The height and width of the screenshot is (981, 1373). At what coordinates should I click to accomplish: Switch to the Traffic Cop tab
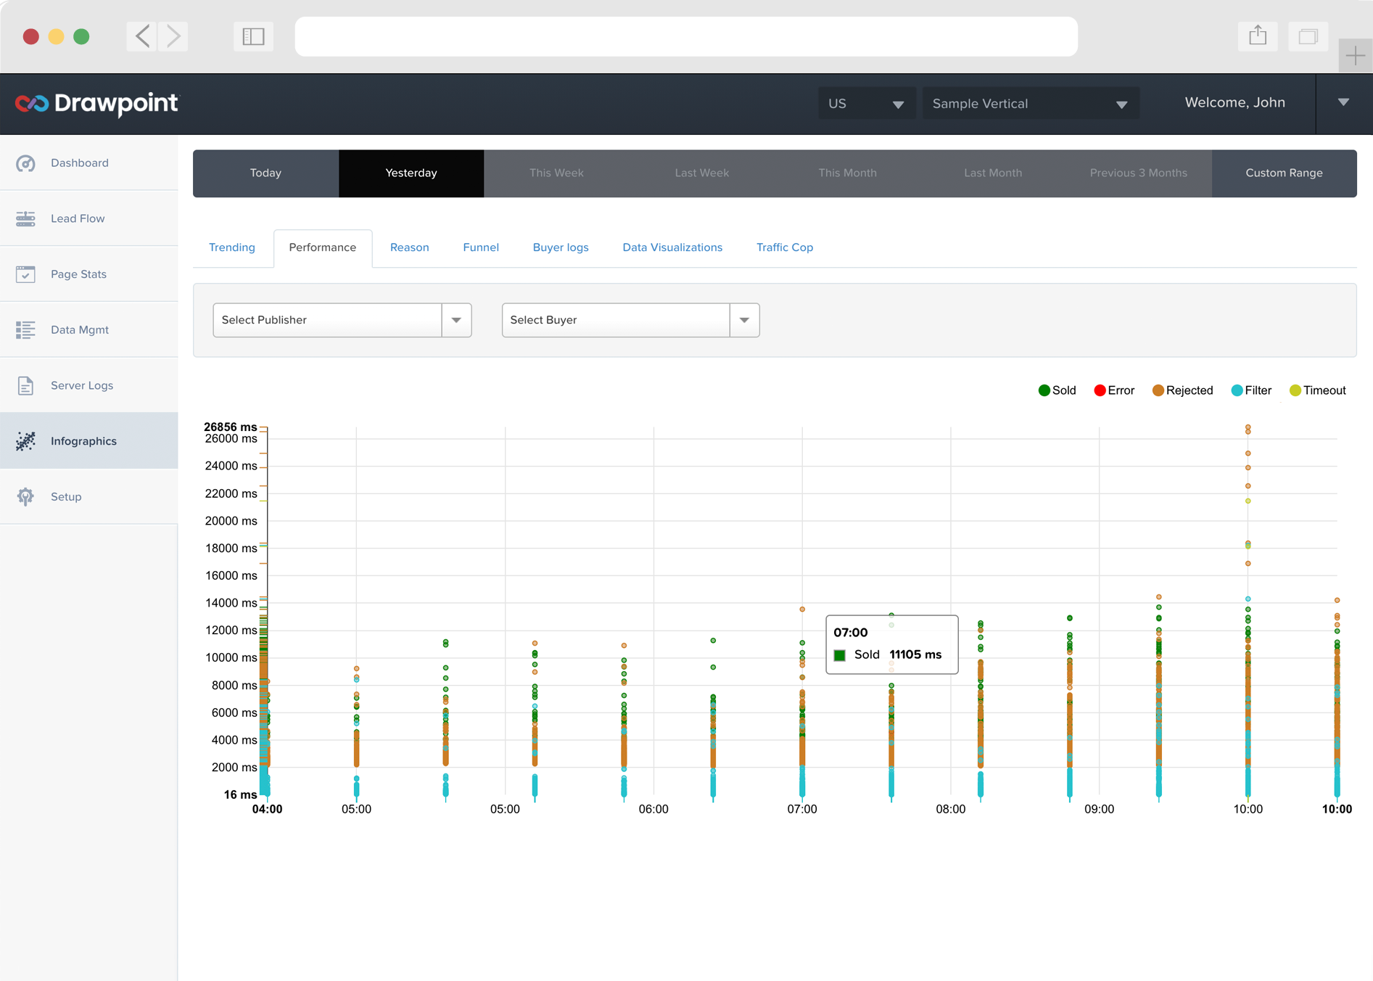784,247
